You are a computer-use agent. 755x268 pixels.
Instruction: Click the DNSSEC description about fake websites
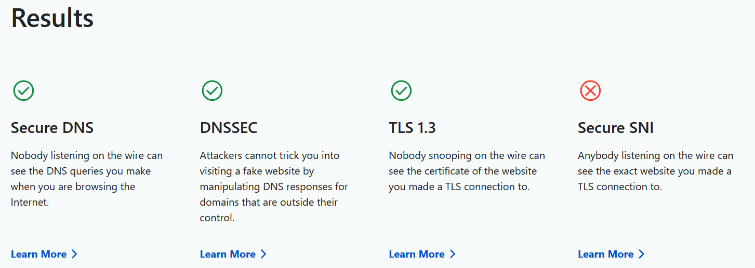274,186
